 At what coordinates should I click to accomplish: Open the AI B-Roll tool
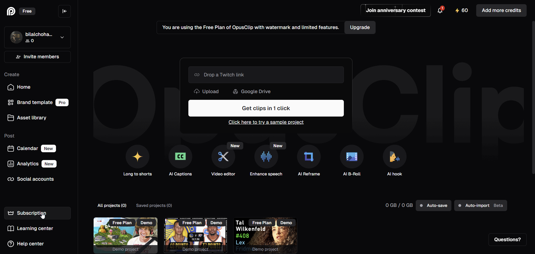352,157
